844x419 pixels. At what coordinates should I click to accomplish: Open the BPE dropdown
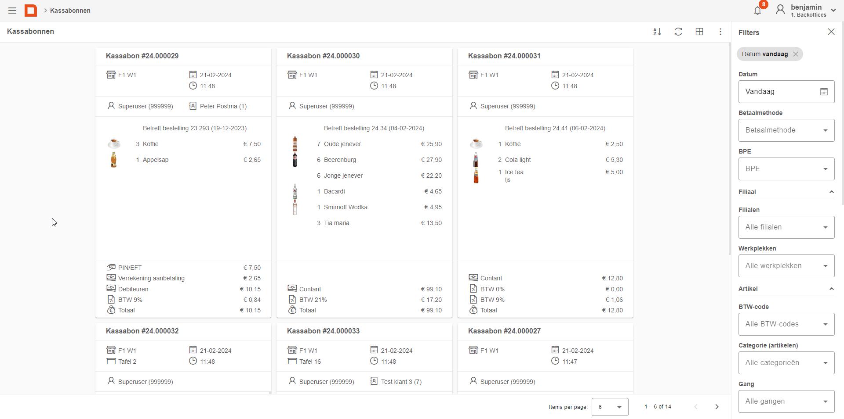(x=786, y=169)
